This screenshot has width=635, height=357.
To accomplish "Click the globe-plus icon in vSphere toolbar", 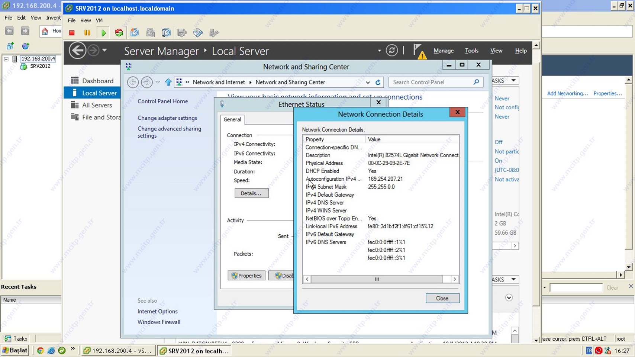I will click(x=26, y=46).
